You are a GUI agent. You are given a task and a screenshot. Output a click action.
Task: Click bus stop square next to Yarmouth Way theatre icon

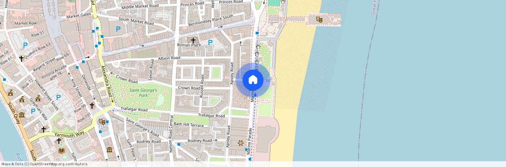pyautogui.click(x=107, y=122)
